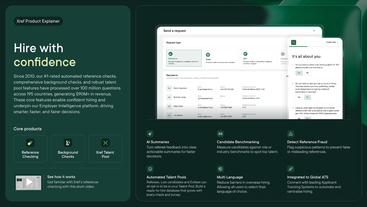Click the ES avatar for Elliot Smith
The image size is (367, 207).
click(169, 106)
